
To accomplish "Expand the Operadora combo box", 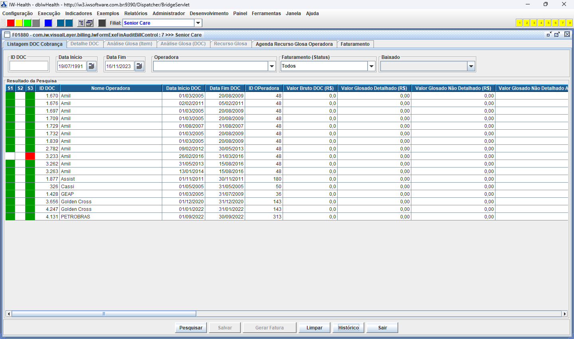I will [272, 66].
